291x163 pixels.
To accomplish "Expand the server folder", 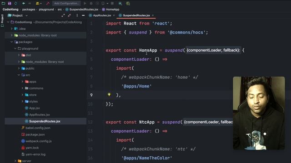I will [x=15, y=161].
